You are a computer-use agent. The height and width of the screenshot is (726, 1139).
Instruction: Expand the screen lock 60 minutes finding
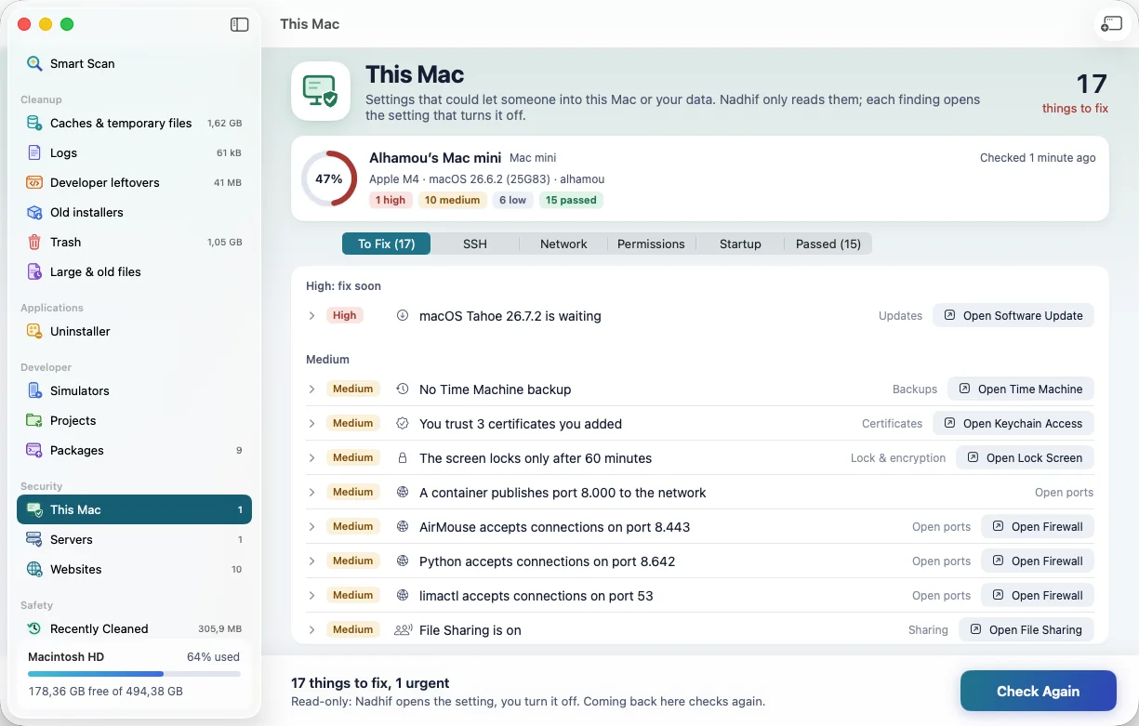[312, 458]
